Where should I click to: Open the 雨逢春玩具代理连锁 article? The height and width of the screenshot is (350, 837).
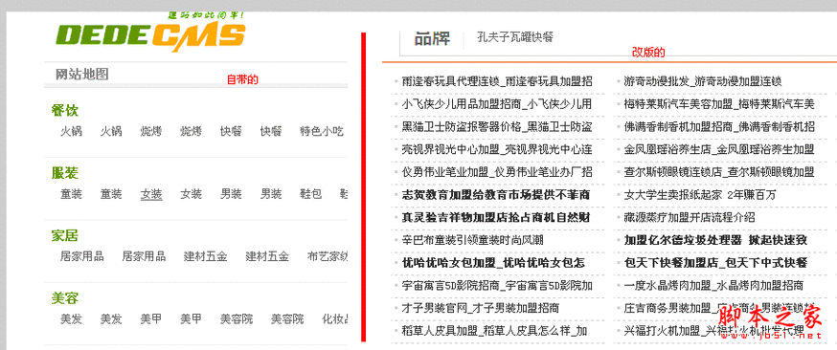click(x=497, y=81)
